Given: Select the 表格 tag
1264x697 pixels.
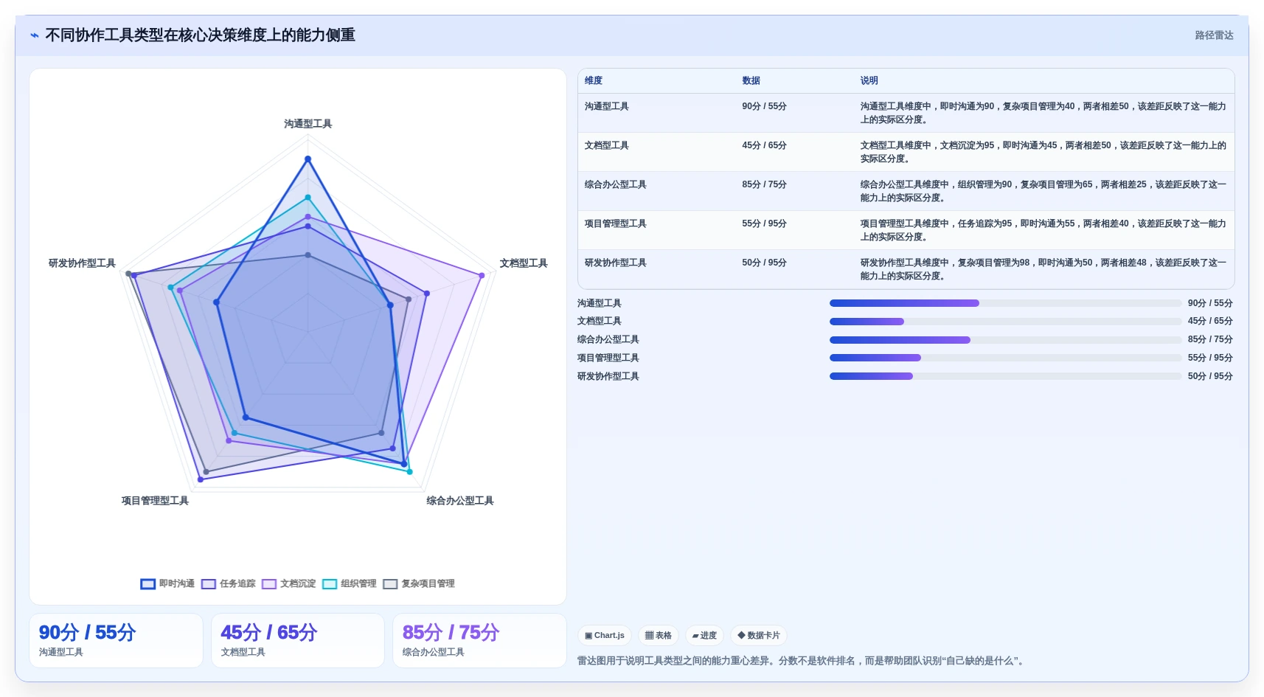Looking at the screenshot, I should point(659,635).
